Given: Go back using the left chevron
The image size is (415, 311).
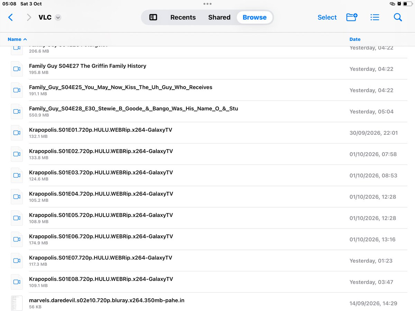Looking at the screenshot, I should pos(11,17).
